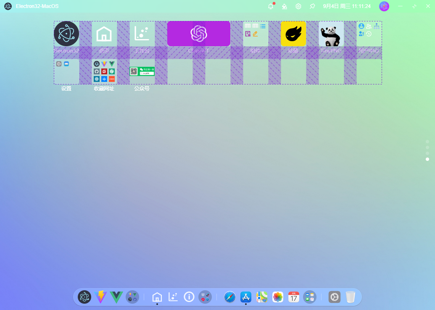Open the info circle icon in dock
435x310 pixels.
(189, 297)
